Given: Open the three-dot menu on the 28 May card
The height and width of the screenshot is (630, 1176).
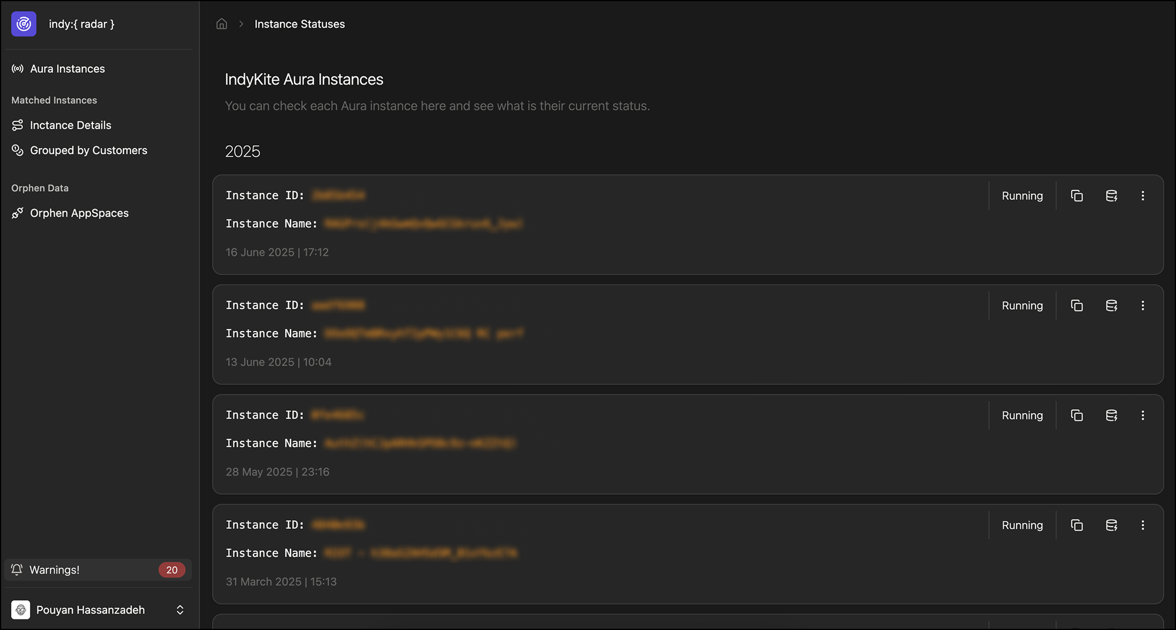Looking at the screenshot, I should (x=1143, y=415).
